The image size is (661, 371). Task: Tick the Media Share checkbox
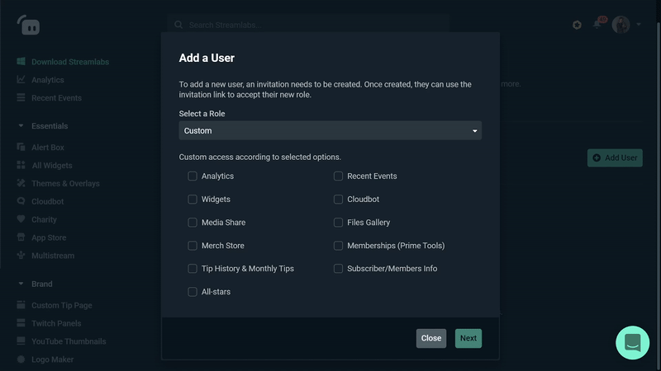193,223
